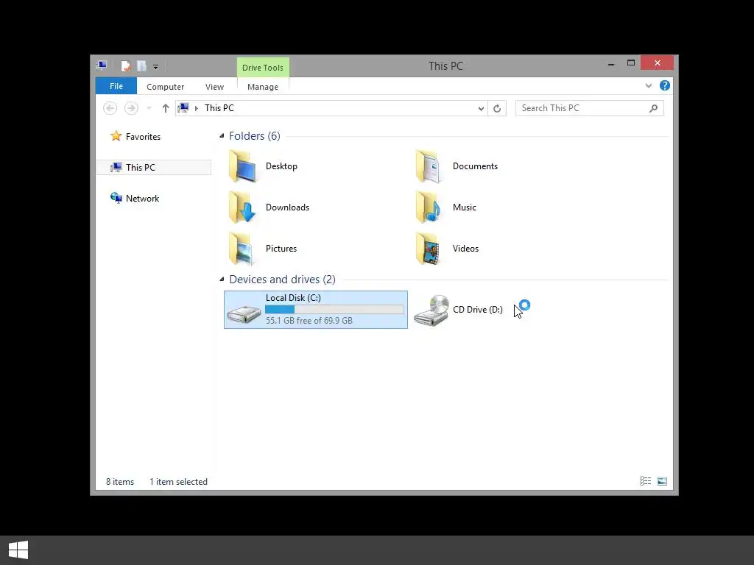Click the 8 items status bar text

click(x=120, y=482)
